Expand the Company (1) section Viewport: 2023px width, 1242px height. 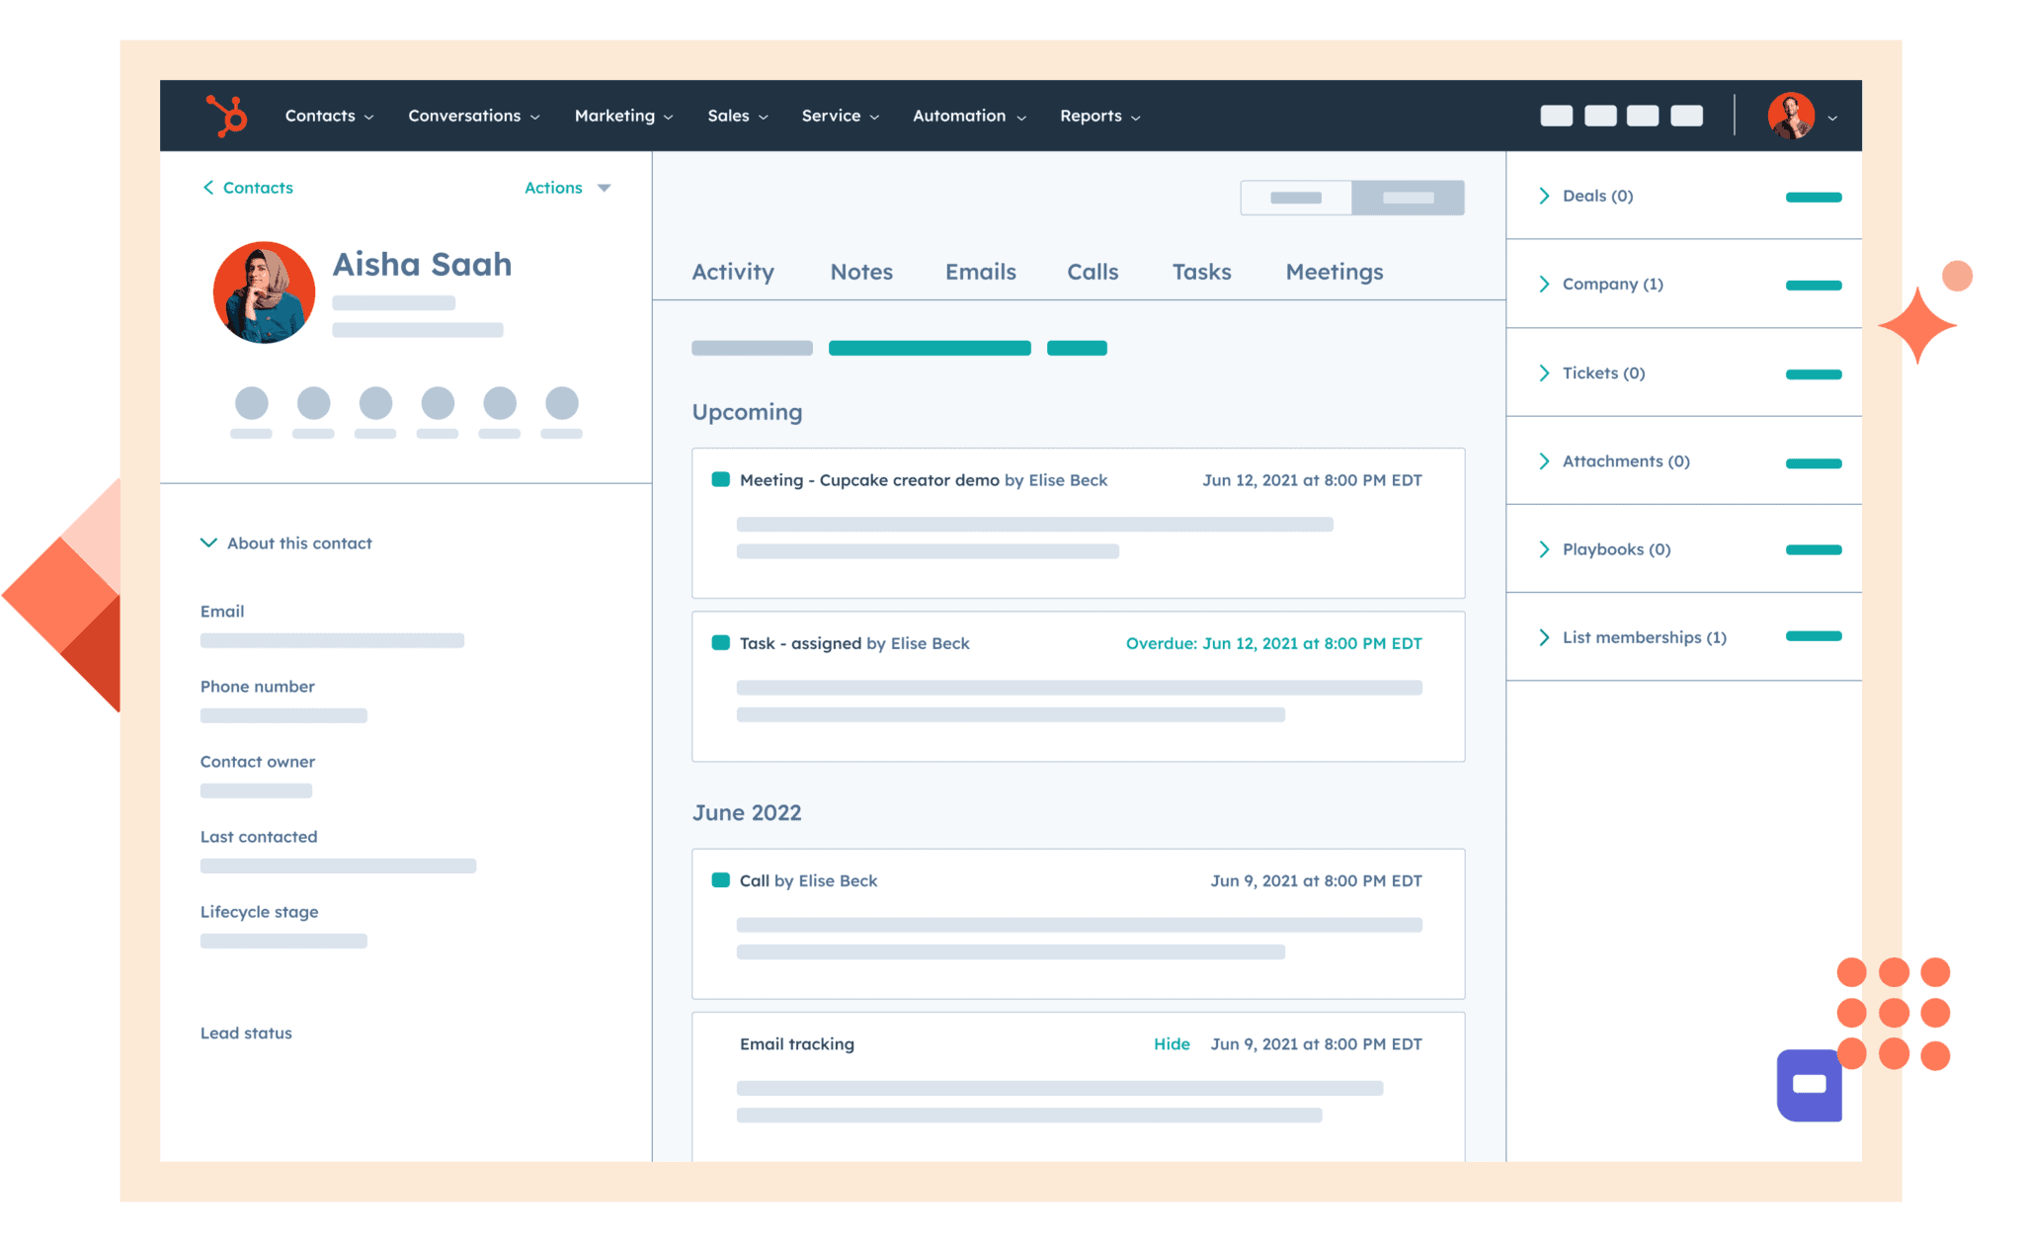(x=1601, y=284)
